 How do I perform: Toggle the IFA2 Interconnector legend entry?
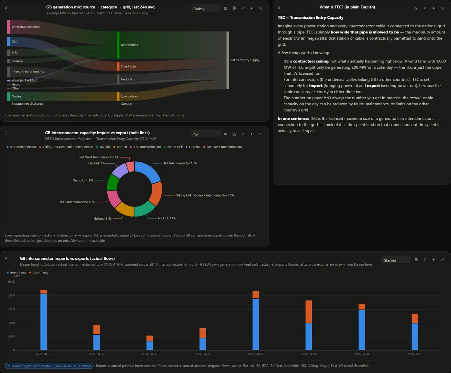pyautogui.click(x=145, y=147)
